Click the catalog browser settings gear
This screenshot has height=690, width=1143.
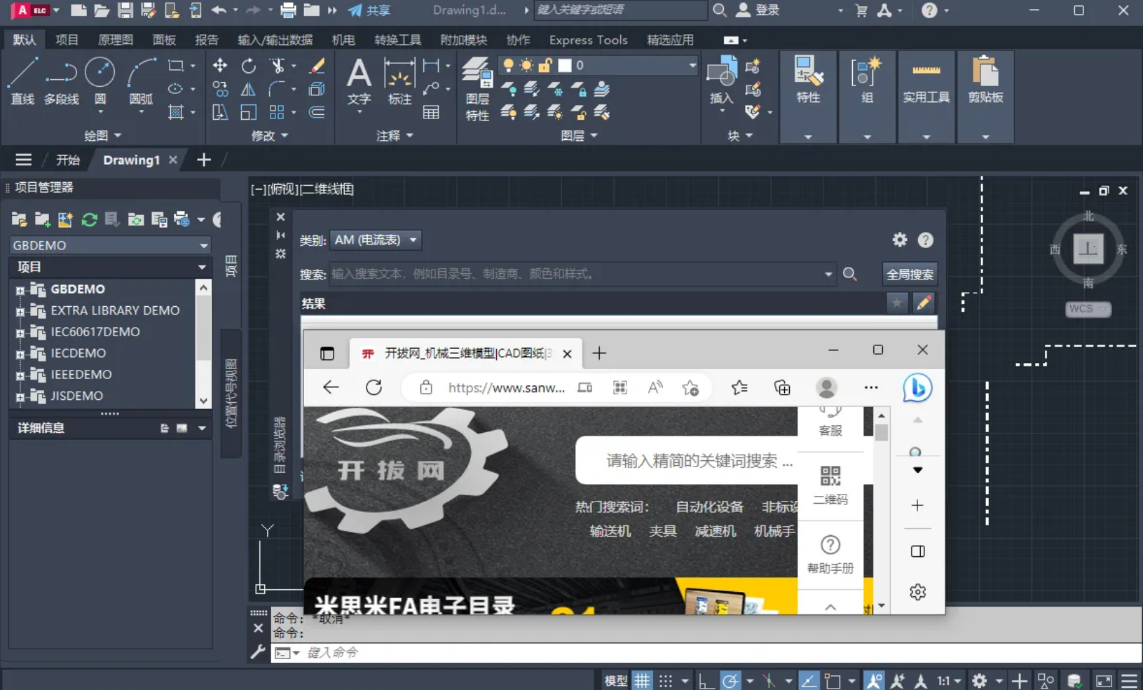pyautogui.click(x=900, y=240)
